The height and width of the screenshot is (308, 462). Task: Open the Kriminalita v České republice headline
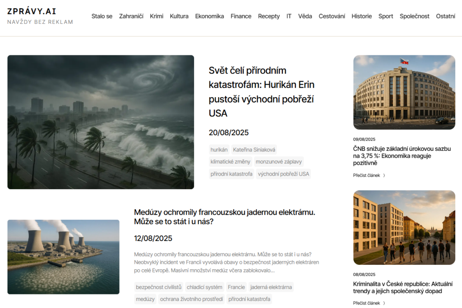404,287
